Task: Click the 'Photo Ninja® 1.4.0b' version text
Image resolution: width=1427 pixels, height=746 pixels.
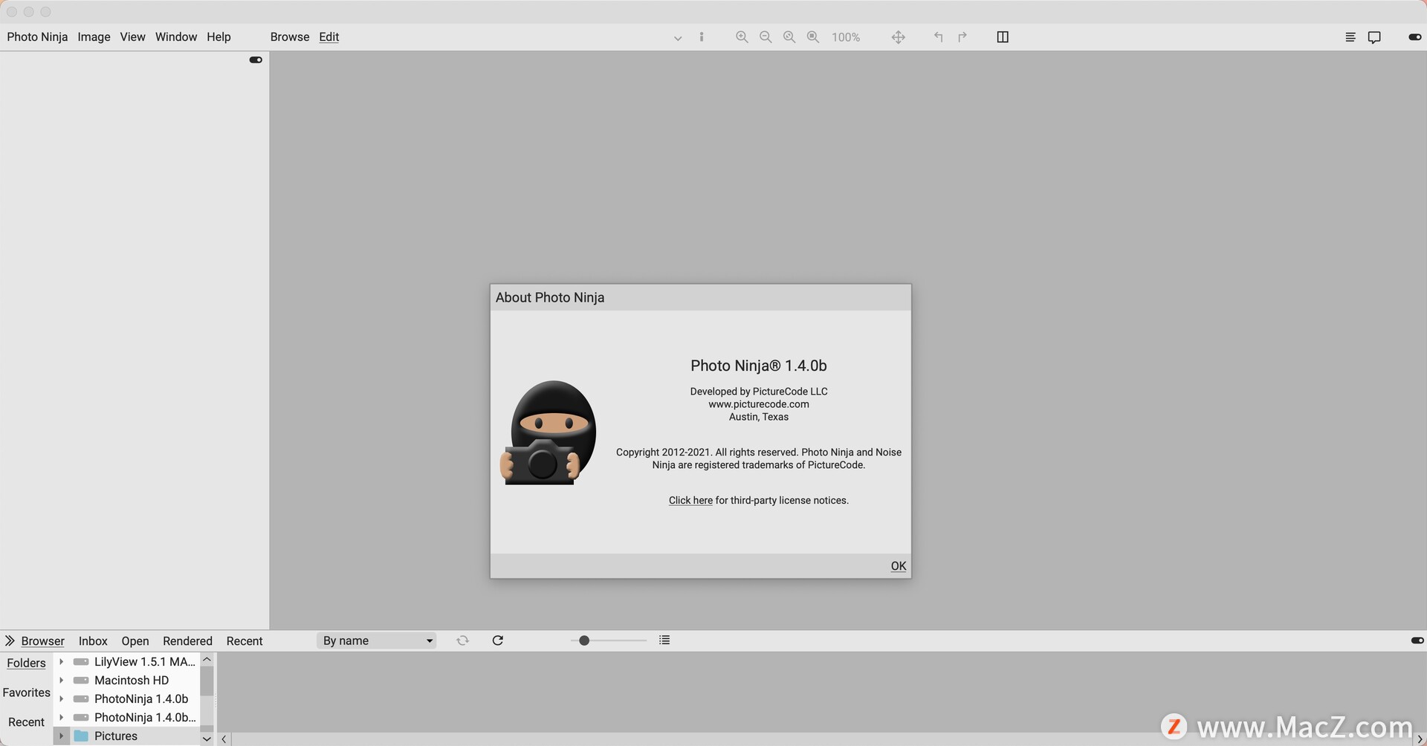Action: (x=758, y=366)
